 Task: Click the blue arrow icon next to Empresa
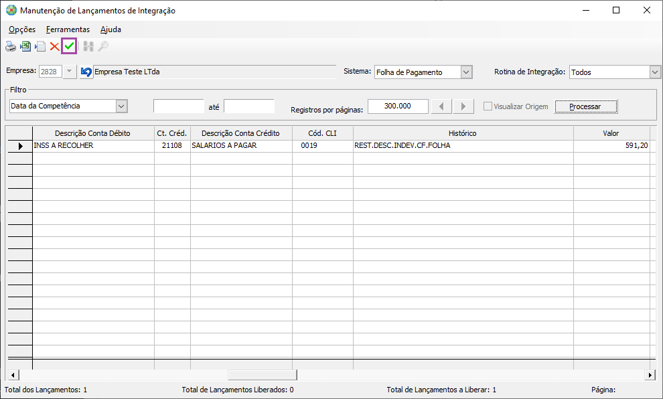86,72
